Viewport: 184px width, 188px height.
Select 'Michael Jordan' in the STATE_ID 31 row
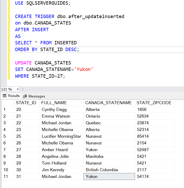61,177
